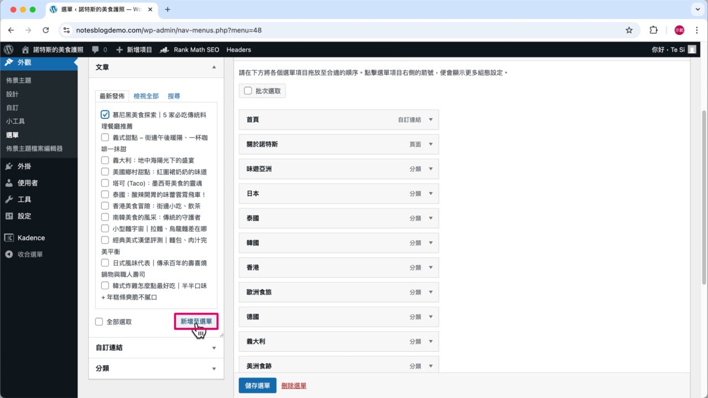Reload the page in the browser
708x398 pixels.
click(x=46, y=30)
